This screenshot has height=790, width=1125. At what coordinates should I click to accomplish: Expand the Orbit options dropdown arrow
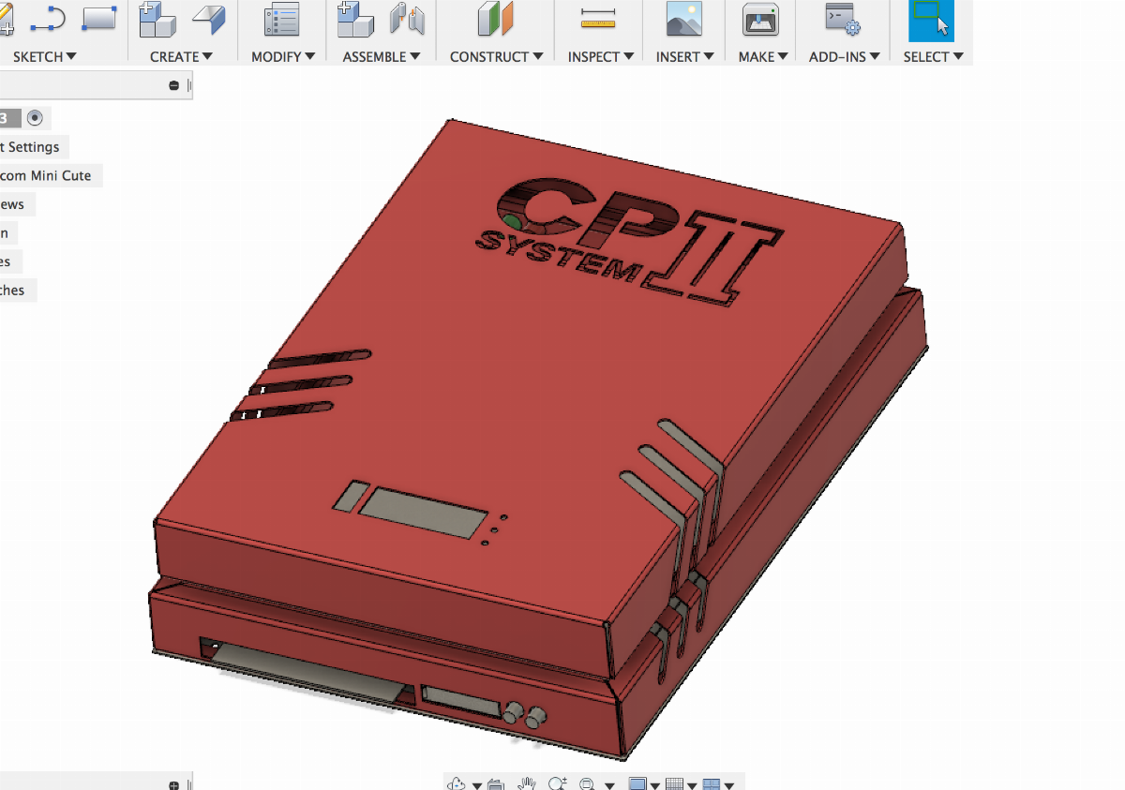point(477,785)
